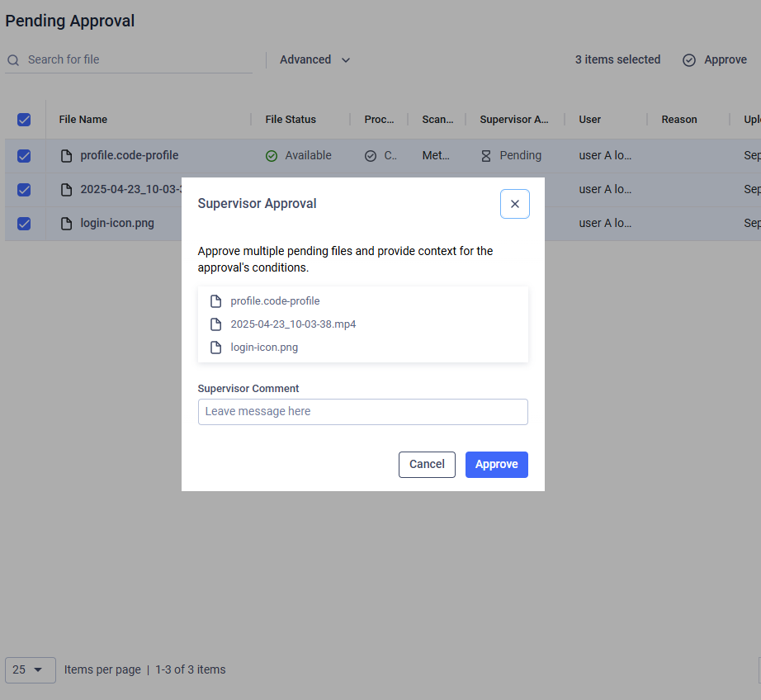The width and height of the screenshot is (761, 700).
Task: Open the items per page dropdown
Action: 30,669
